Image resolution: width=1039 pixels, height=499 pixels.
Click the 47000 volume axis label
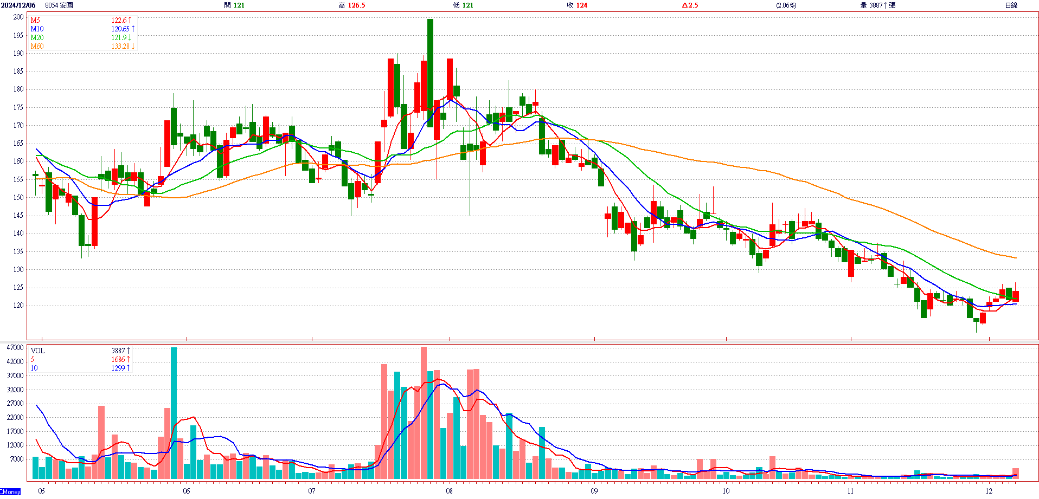pyautogui.click(x=15, y=347)
